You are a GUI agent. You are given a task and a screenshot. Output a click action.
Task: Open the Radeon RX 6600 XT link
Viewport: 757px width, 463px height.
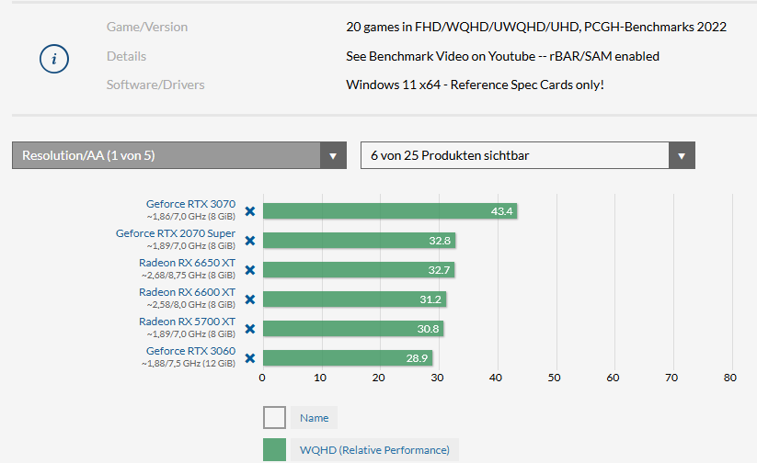pos(188,292)
